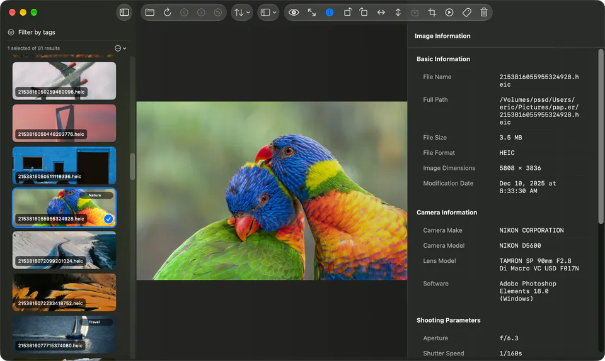The height and width of the screenshot is (361, 605).
Task: Open the results options ellipsis dropdown
Action: tap(120, 48)
